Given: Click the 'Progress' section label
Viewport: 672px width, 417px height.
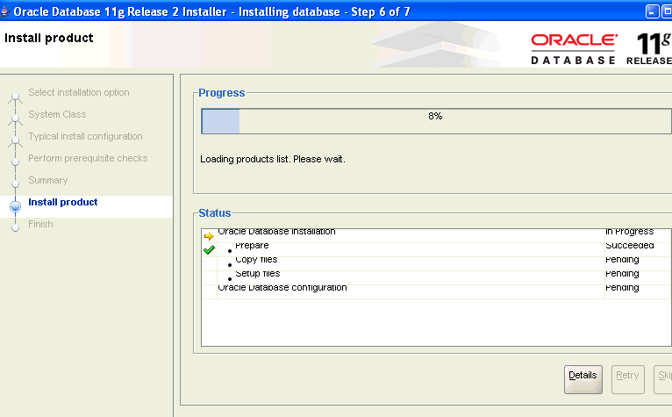Looking at the screenshot, I should [222, 93].
